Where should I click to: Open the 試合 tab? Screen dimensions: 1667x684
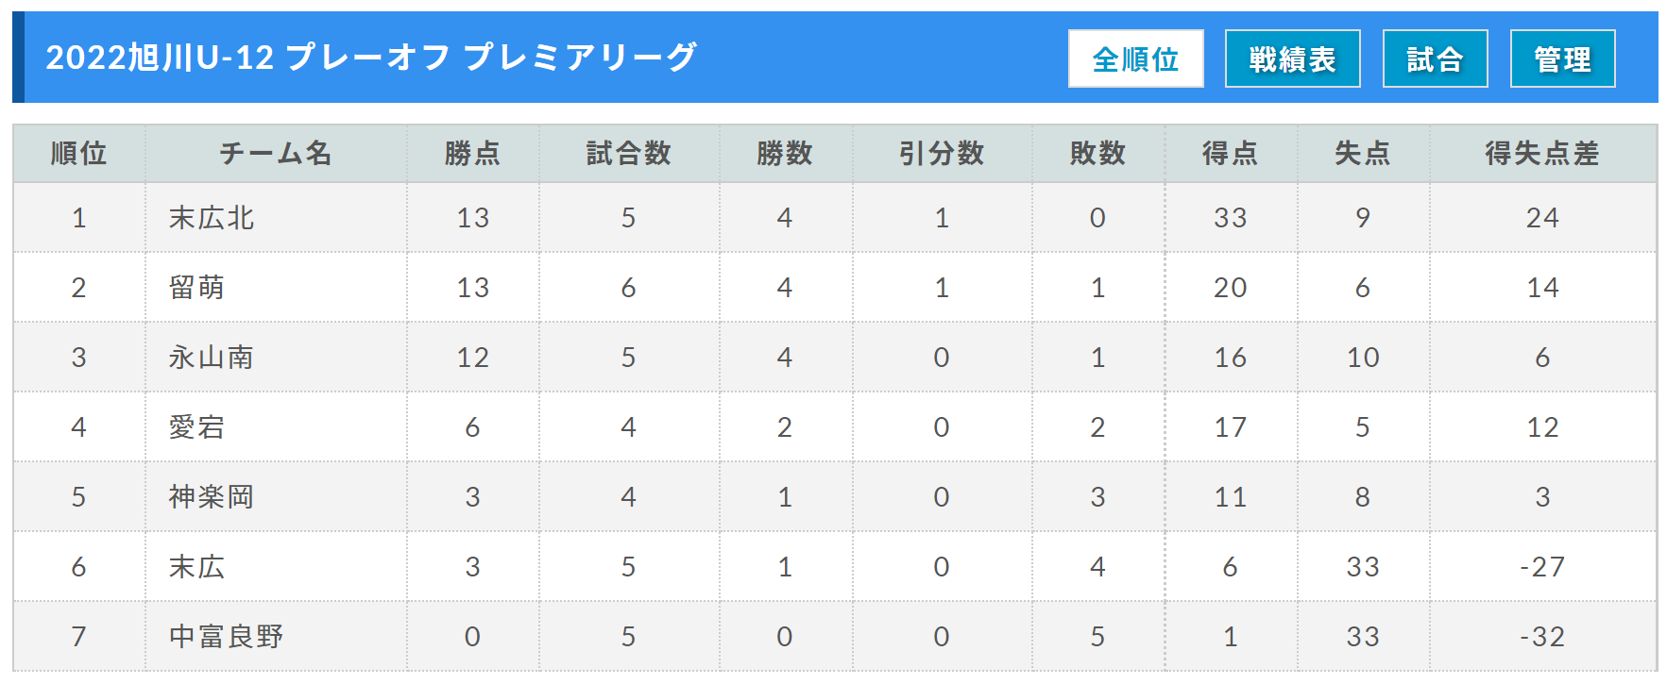click(1435, 58)
